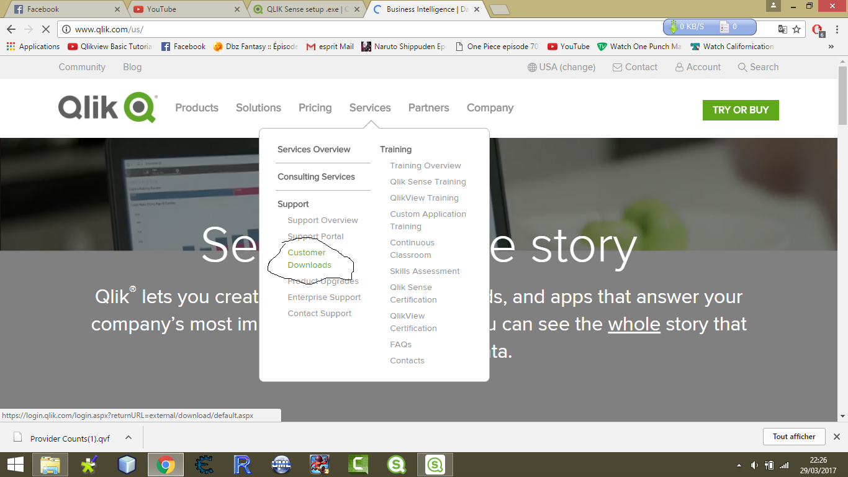
Task: Switch to the YouTube browser tab
Action: pyautogui.click(x=186, y=9)
